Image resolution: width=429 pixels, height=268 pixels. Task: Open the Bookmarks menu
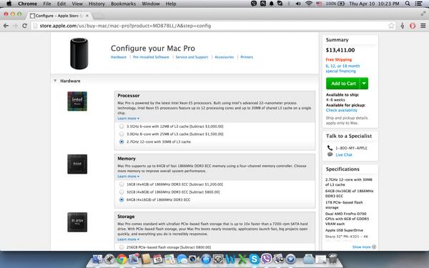click(123, 4)
